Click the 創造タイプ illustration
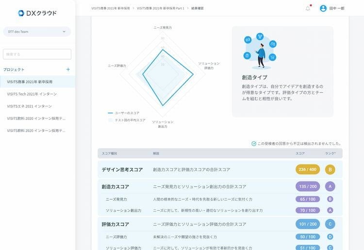This screenshot has height=250, width=364. pyautogui.click(x=260, y=51)
